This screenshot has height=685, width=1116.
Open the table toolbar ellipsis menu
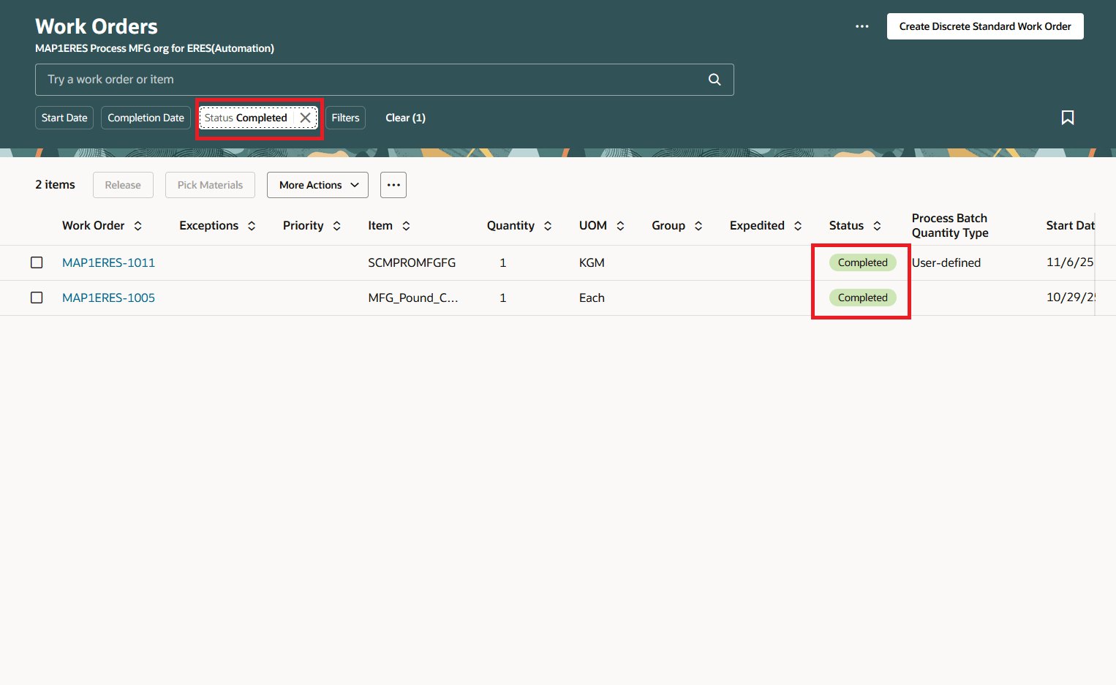(x=393, y=185)
